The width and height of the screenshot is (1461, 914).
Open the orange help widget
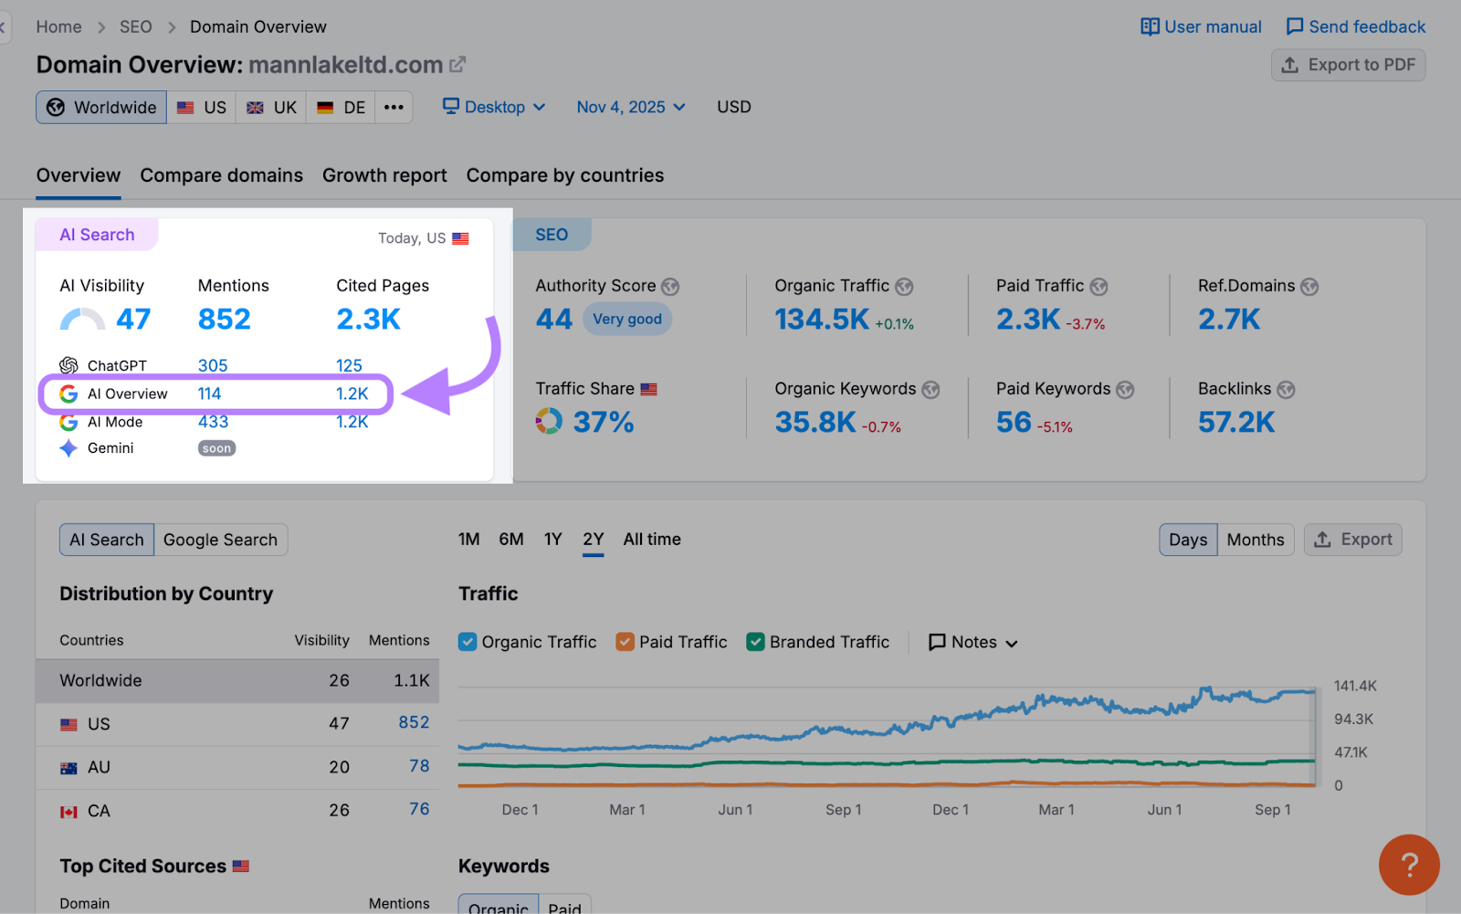[1409, 865]
